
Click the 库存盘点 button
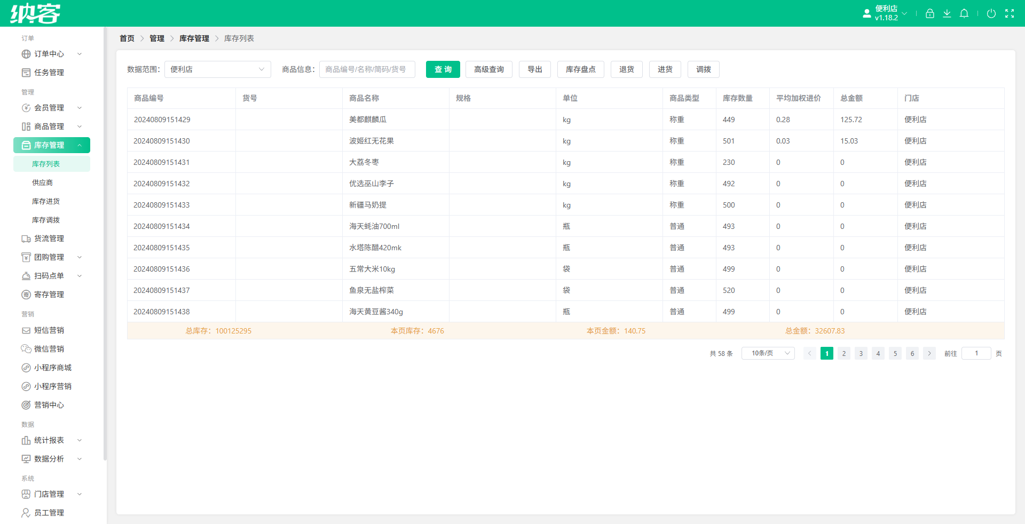581,69
